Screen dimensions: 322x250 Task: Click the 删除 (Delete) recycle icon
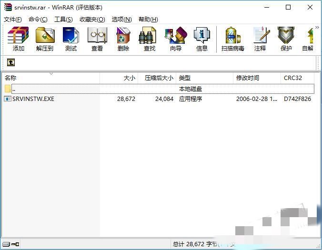[123, 39]
